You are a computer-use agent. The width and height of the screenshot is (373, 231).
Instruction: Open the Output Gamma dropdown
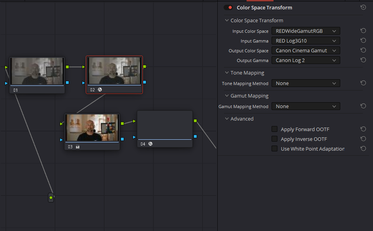click(x=306, y=60)
